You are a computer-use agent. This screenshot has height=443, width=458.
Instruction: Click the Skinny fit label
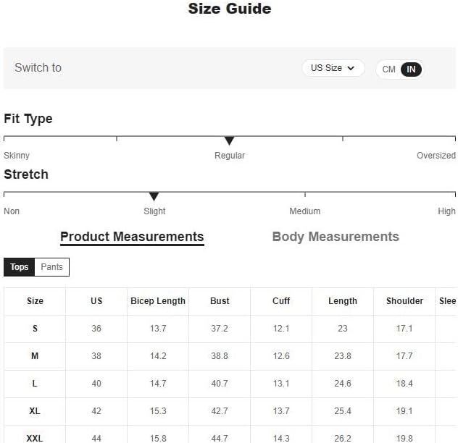click(x=17, y=156)
